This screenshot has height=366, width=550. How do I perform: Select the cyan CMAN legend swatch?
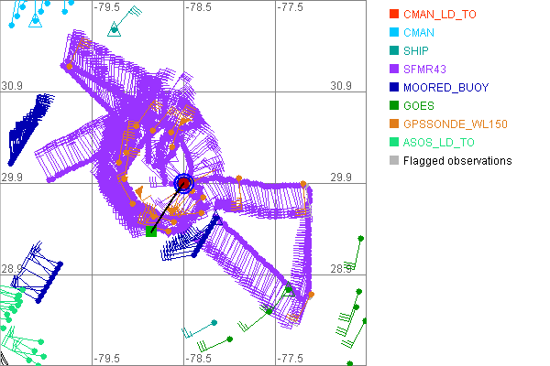click(x=394, y=33)
